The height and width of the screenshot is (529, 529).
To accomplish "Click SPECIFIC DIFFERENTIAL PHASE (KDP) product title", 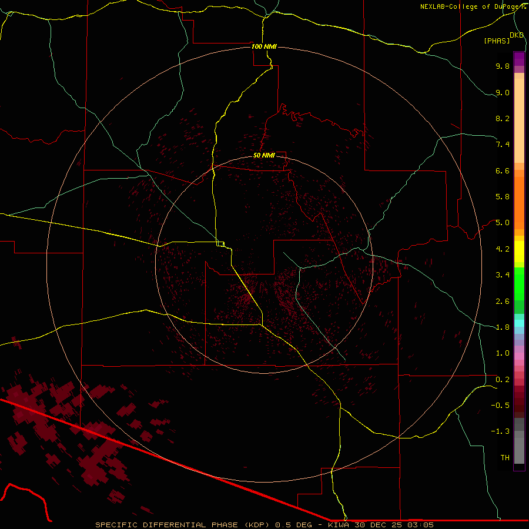I will coord(183,525).
